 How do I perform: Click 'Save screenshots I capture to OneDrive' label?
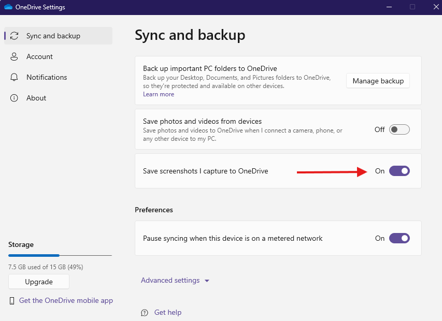click(206, 171)
